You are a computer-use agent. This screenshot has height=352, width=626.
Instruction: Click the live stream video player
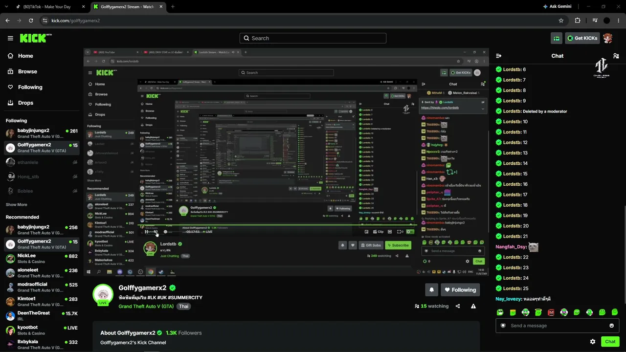pos(286,162)
